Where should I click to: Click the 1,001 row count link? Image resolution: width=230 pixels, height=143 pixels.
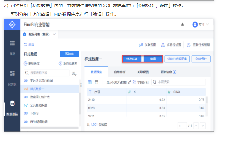click(94, 125)
